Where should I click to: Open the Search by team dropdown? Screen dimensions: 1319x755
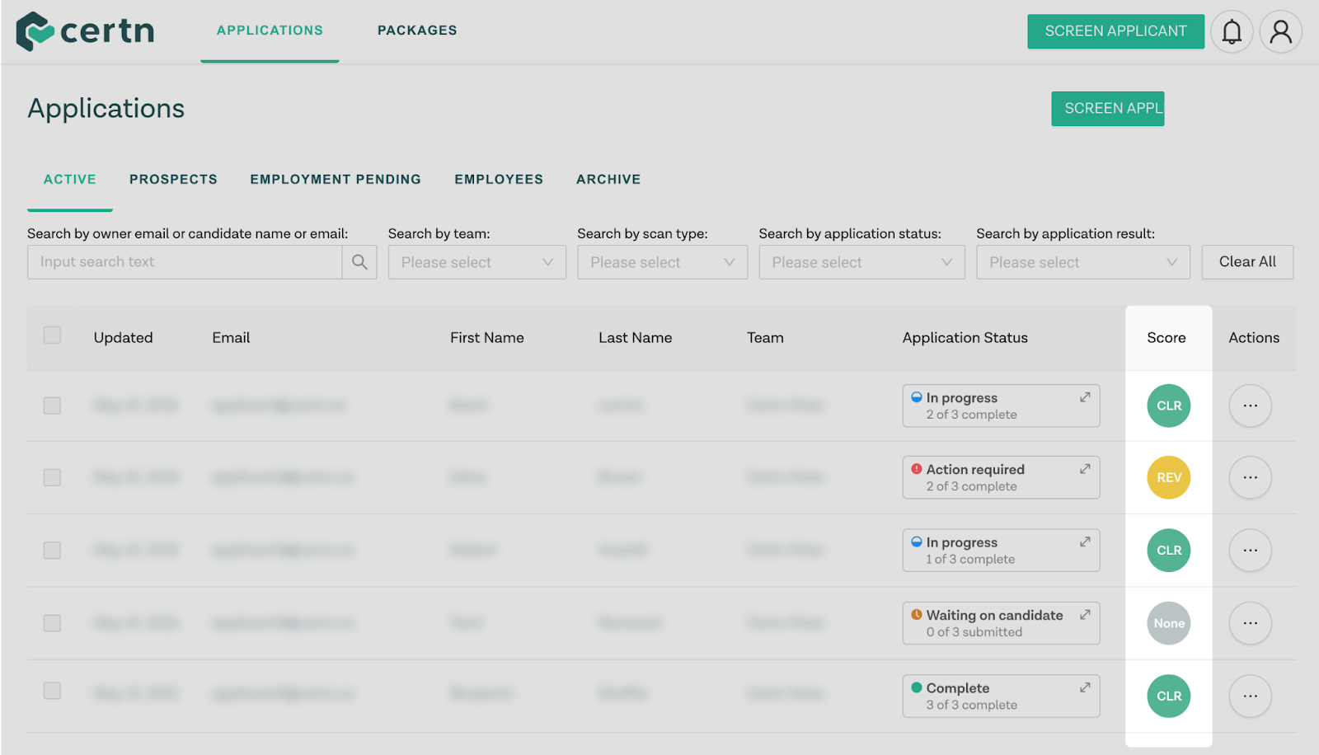[x=476, y=262]
